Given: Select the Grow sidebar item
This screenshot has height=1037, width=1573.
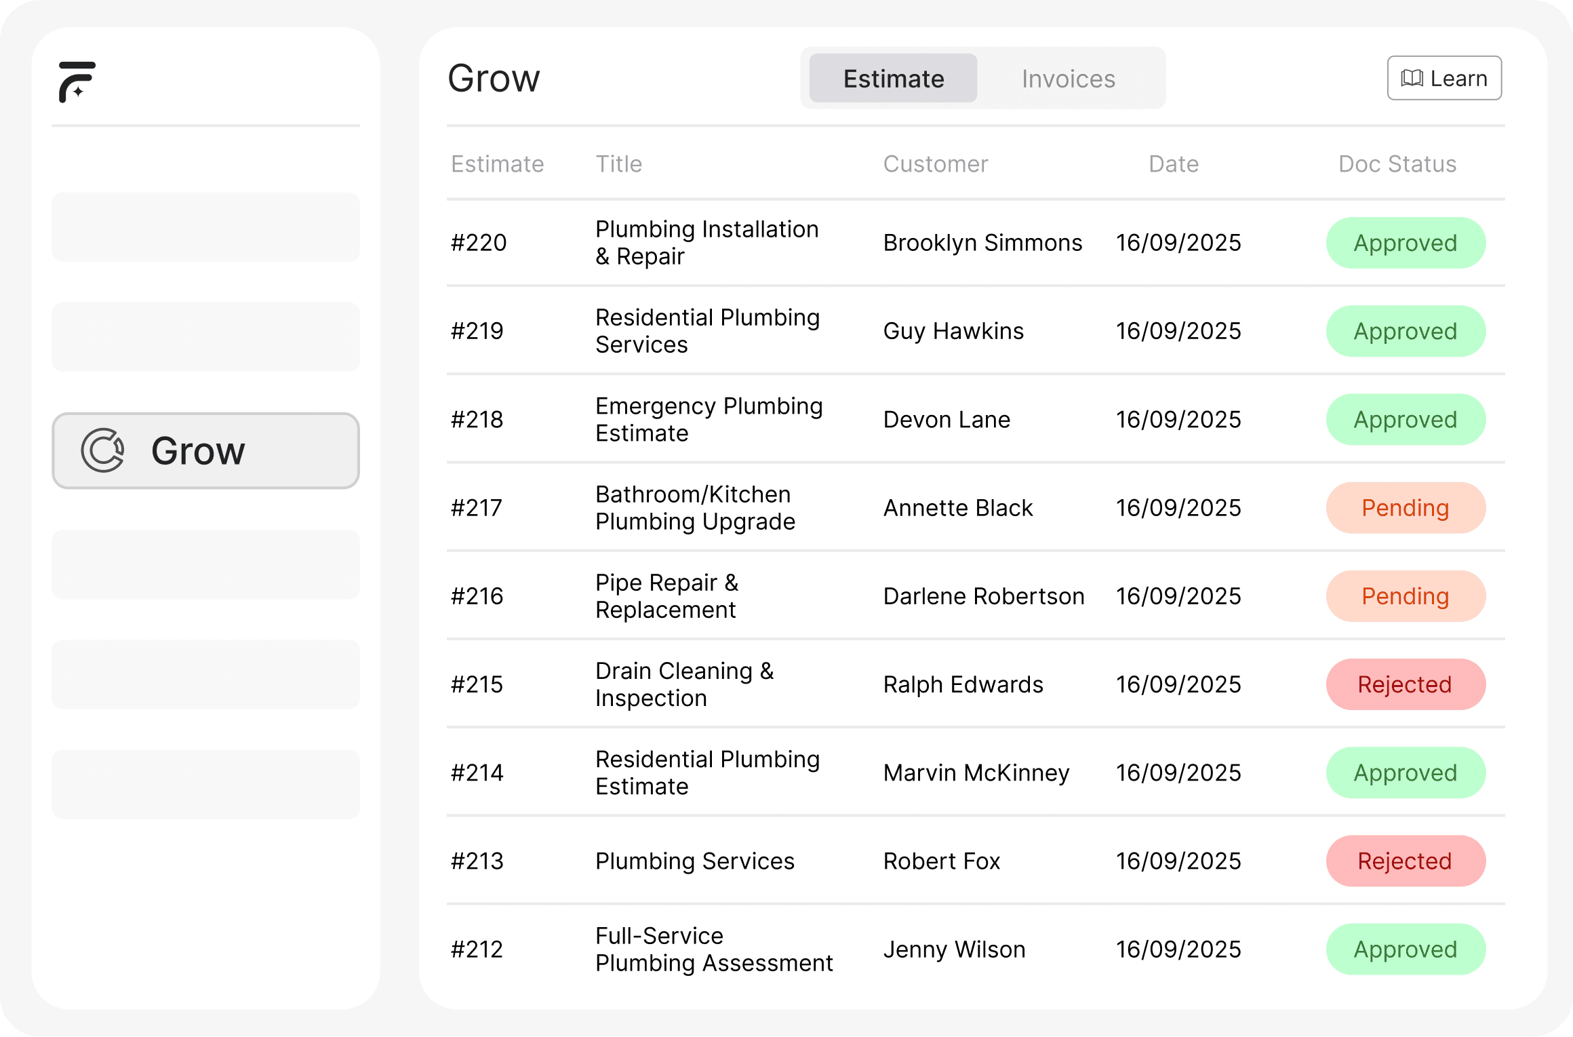Looking at the screenshot, I should pos(205,450).
